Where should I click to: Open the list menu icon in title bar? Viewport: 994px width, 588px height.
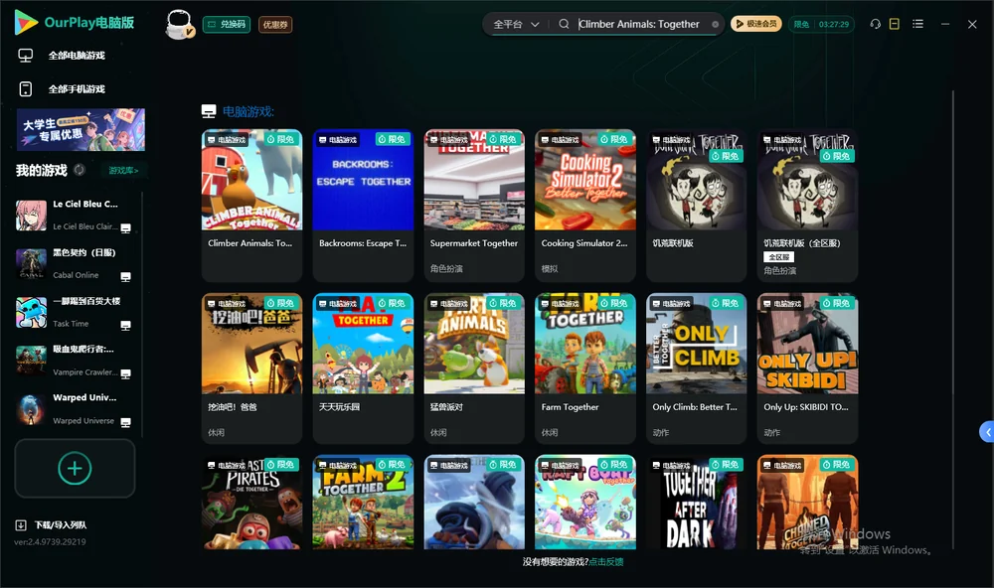pos(917,24)
